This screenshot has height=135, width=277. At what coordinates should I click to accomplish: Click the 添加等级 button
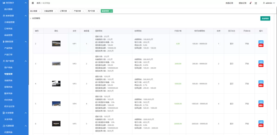click(265, 18)
